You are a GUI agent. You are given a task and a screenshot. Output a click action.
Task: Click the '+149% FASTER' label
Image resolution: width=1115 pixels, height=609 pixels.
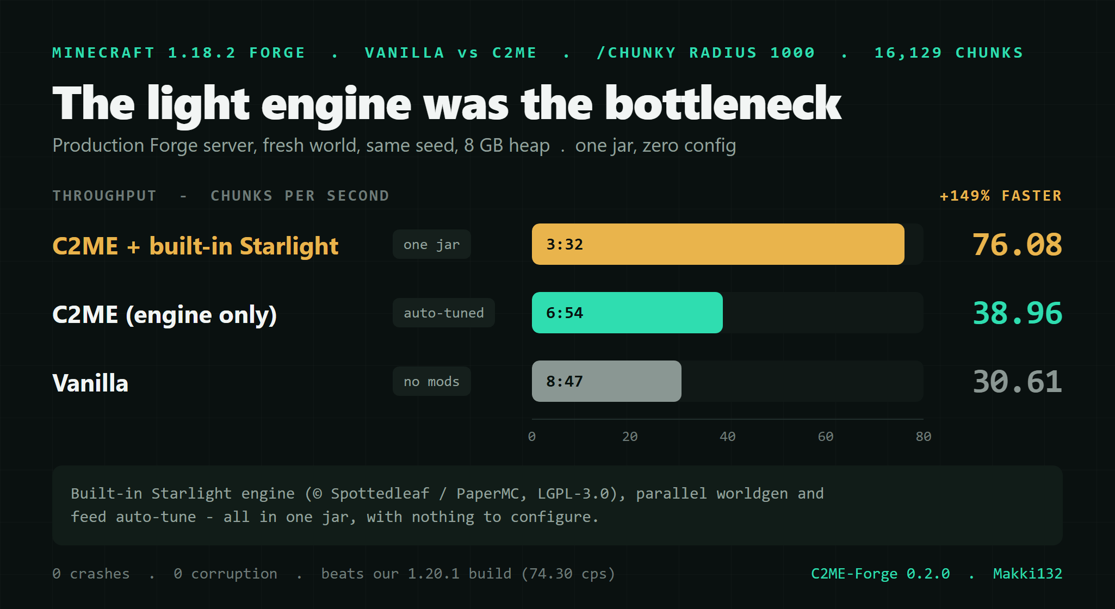[x=1001, y=196]
